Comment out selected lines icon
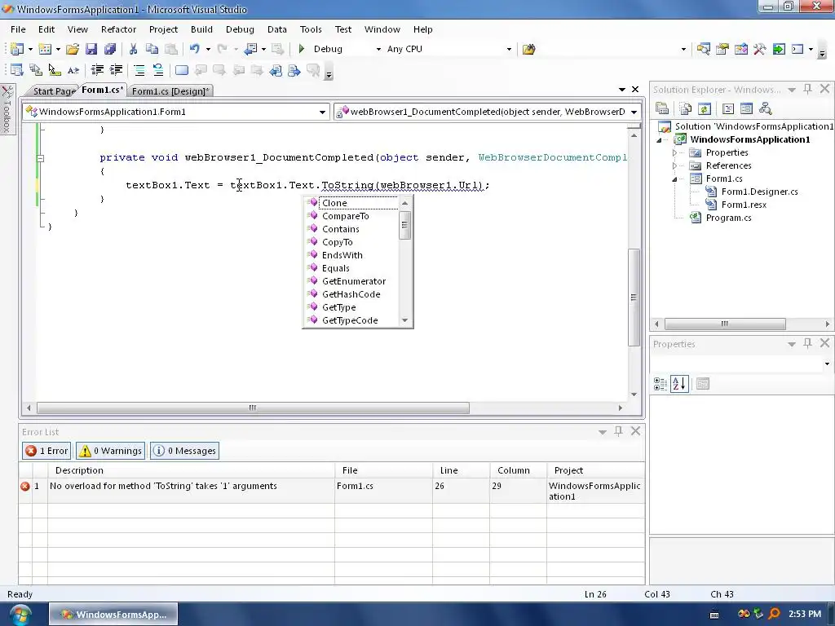This screenshot has width=835, height=626. [x=139, y=70]
